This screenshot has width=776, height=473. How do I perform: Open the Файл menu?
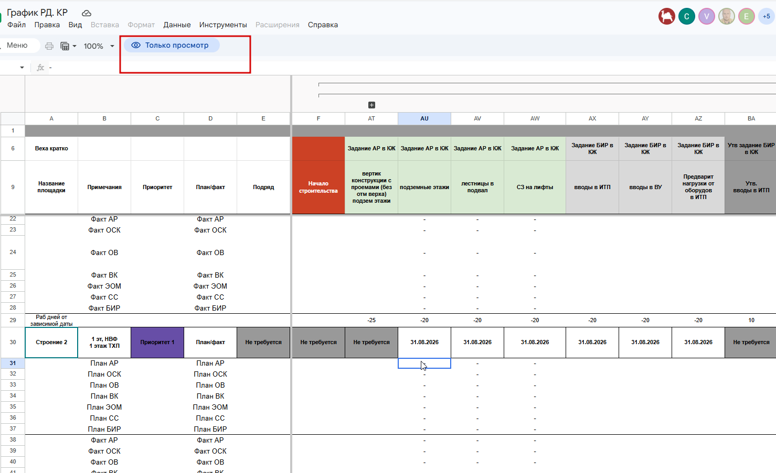(16, 25)
